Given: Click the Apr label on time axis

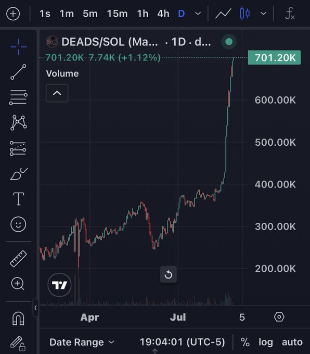Looking at the screenshot, I should point(90,318).
